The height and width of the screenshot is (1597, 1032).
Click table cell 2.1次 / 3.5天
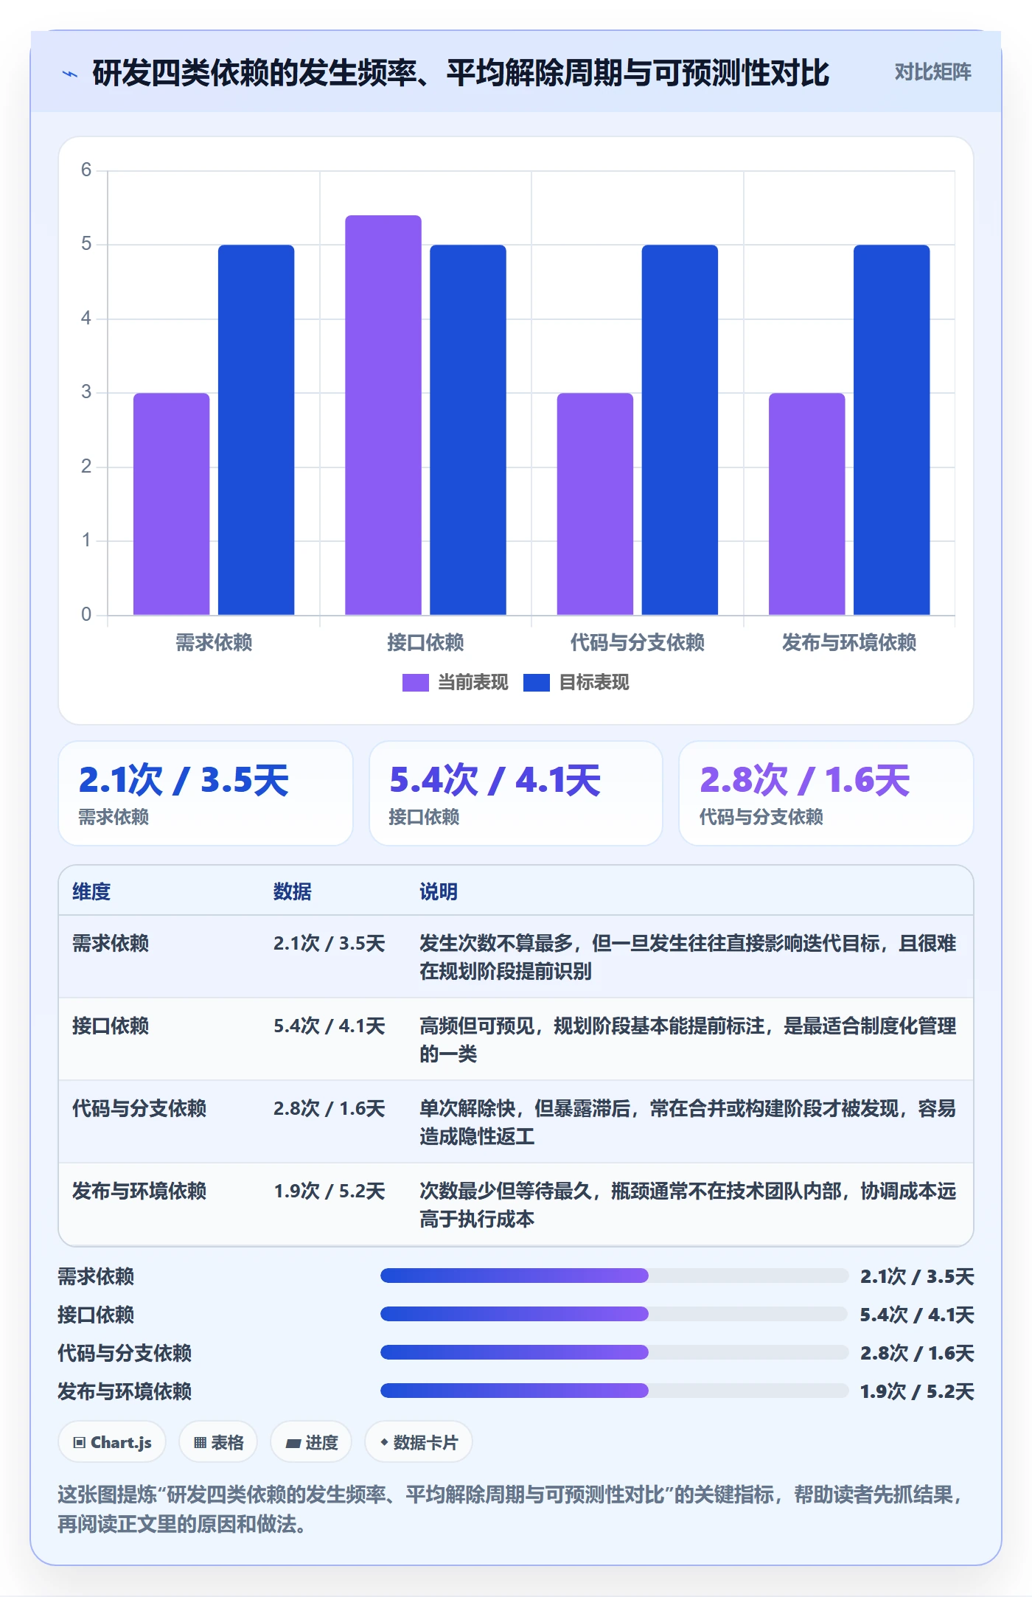[x=330, y=943]
